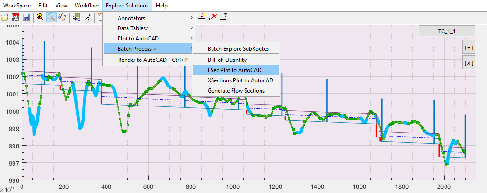Click the open folder icon in toolbar
Image resolution: width=487 pixels, height=193 pixels.
point(5,17)
